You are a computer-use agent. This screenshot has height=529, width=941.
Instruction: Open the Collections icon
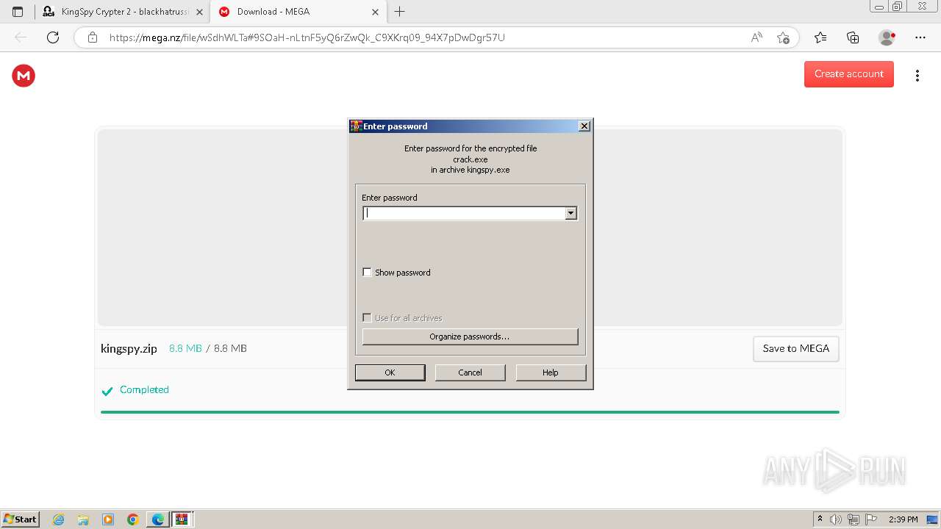(x=853, y=37)
